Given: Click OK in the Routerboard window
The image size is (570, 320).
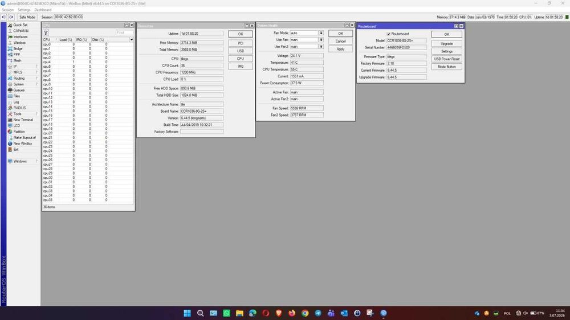Looking at the screenshot, I should (x=447, y=35).
